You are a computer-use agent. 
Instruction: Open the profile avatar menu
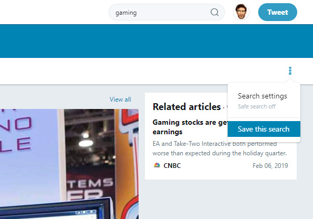point(241,12)
